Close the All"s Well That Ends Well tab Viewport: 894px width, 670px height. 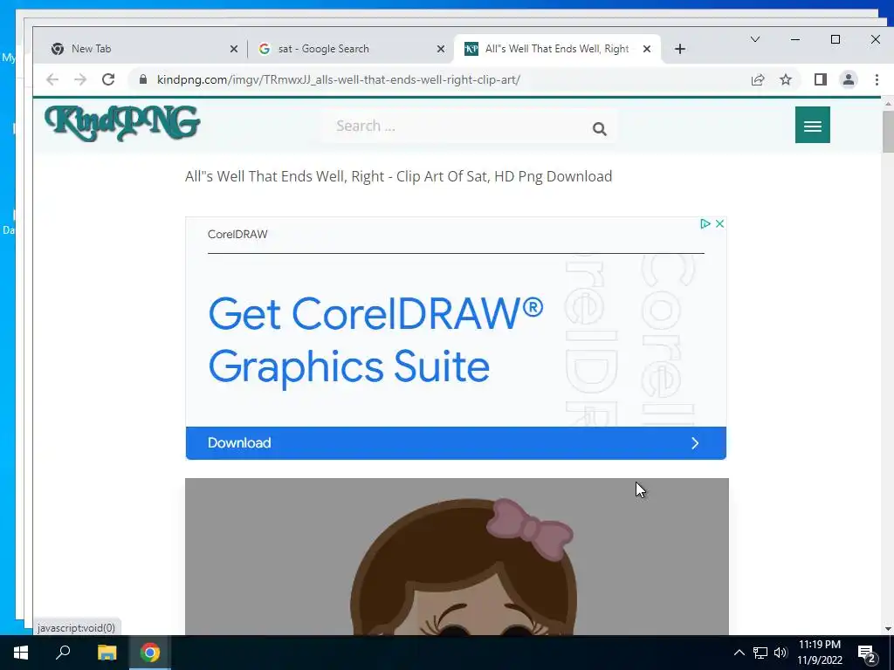point(647,49)
